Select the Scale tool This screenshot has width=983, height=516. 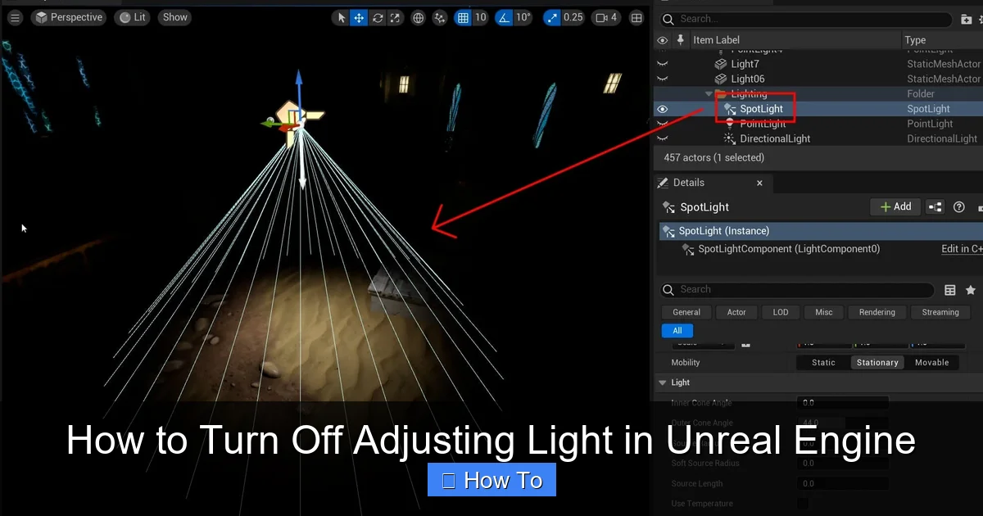tap(395, 17)
